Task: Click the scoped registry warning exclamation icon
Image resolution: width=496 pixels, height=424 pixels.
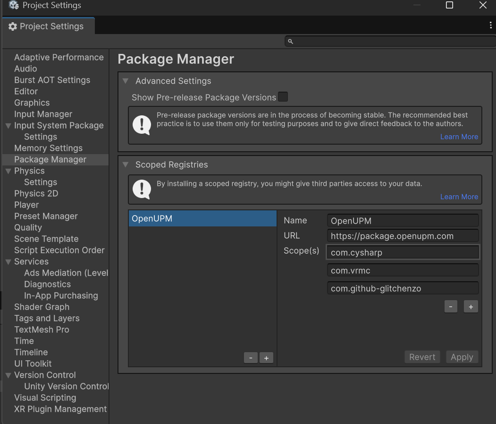Action: pos(142,190)
